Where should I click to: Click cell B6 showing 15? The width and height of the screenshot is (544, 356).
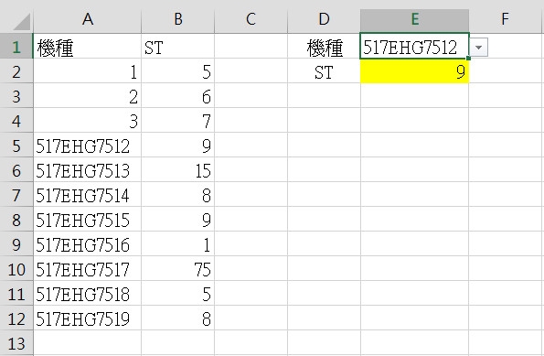(178, 170)
